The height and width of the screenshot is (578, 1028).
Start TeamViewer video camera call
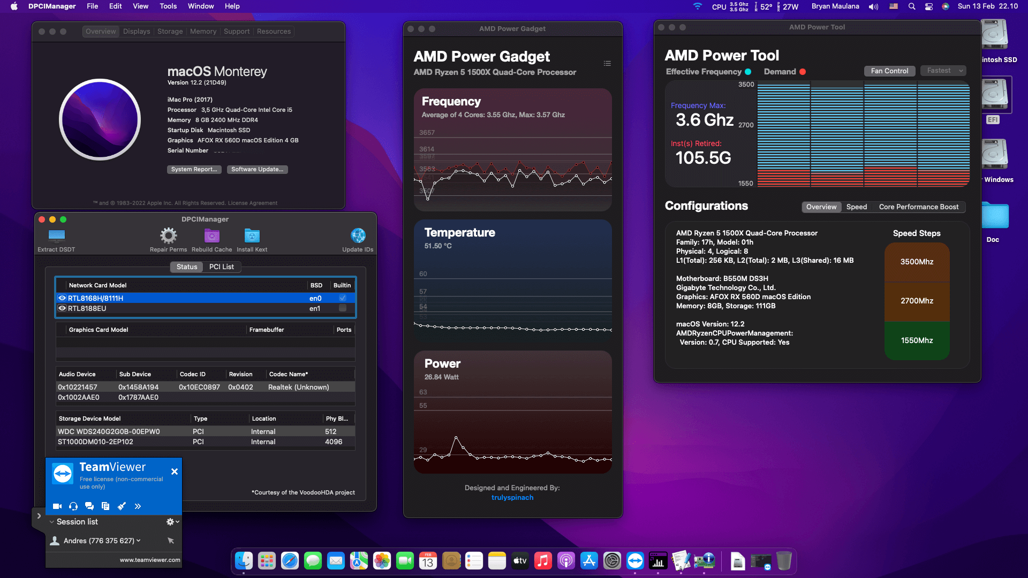coord(57,506)
